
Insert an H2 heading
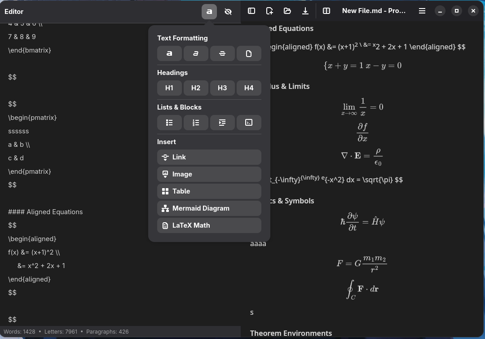(x=196, y=88)
